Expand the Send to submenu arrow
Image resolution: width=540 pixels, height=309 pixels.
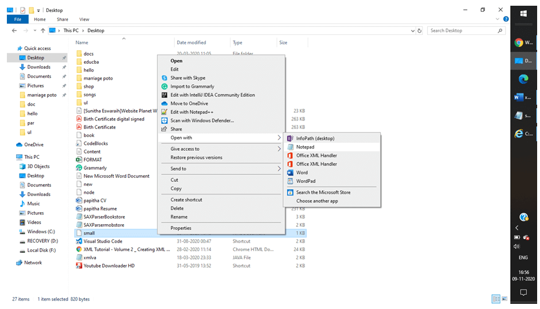tap(279, 169)
